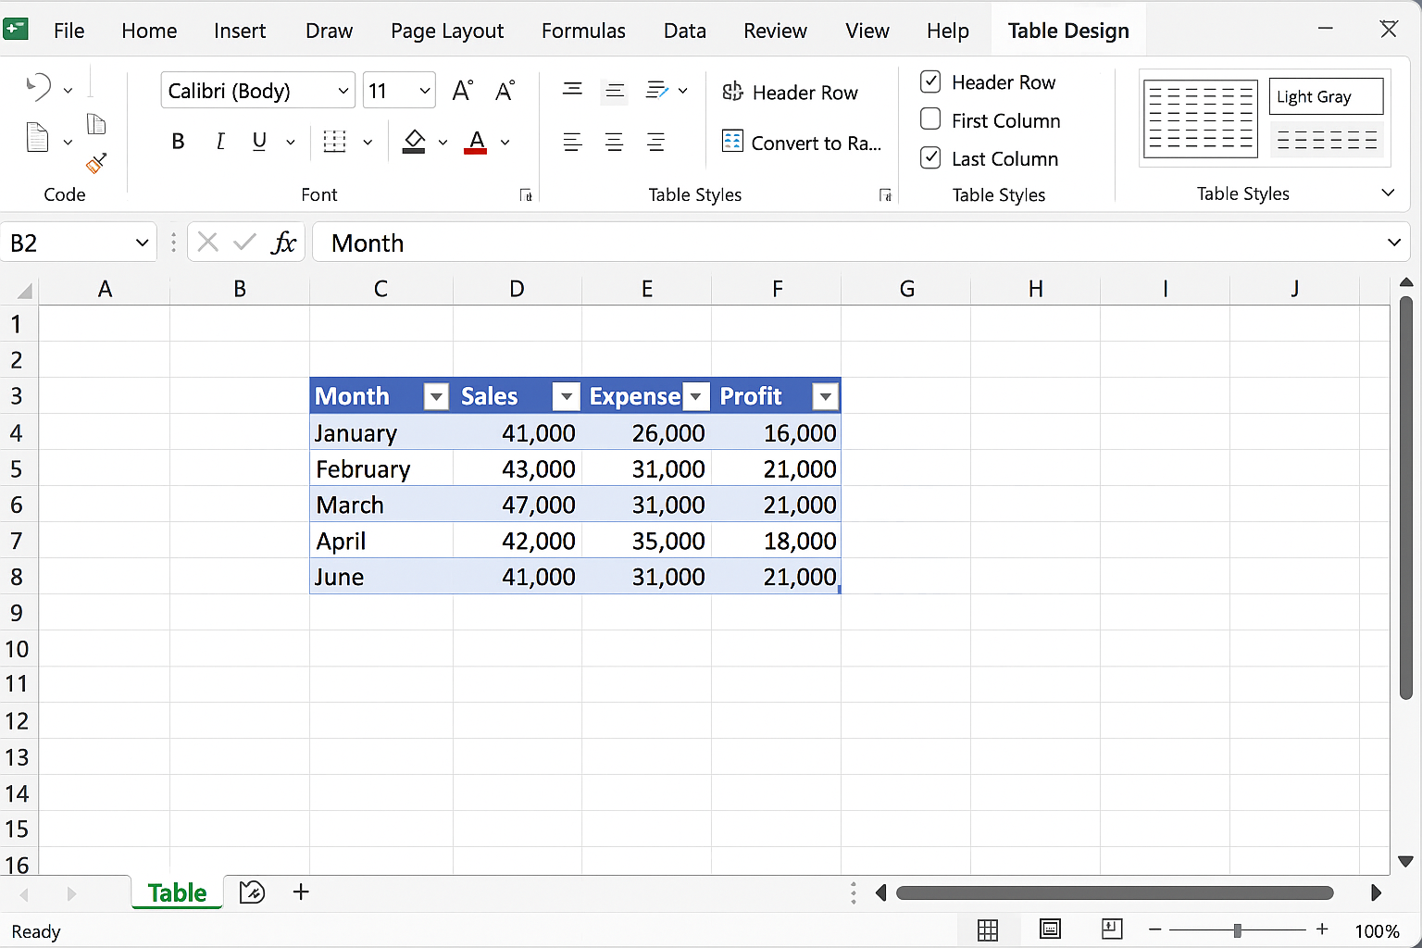Uncheck the Header Row checkbox
Image resolution: width=1422 pixels, height=948 pixels.
pyautogui.click(x=930, y=81)
